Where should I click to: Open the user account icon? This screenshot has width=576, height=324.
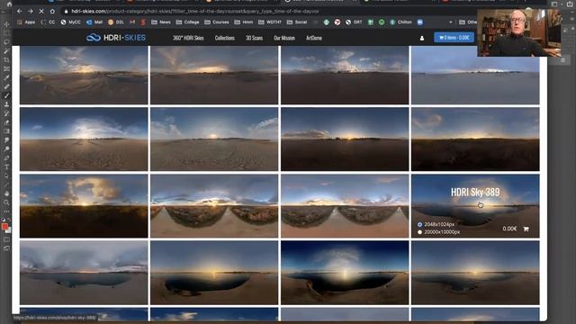pos(422,38)
